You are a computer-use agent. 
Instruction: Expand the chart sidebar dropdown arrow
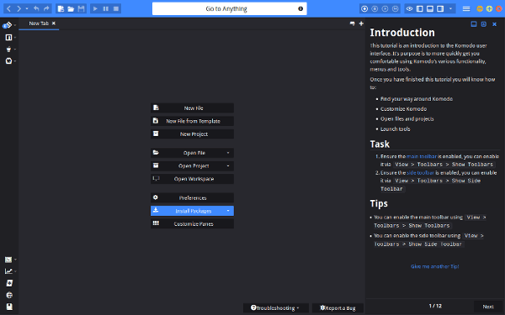click(15, 271)
